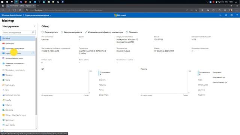
Task: Select the Хранилище label
Action: tap(9, 120)
